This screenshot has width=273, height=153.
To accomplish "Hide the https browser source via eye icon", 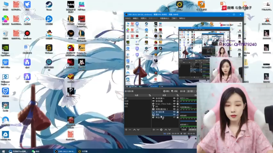I will (174, 104).
